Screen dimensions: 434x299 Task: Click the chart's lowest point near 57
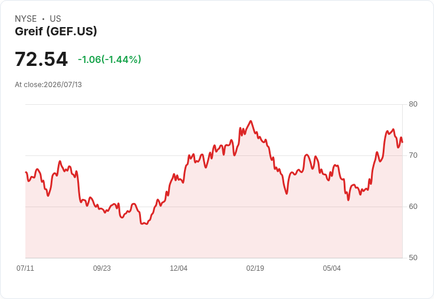point(146,224)
